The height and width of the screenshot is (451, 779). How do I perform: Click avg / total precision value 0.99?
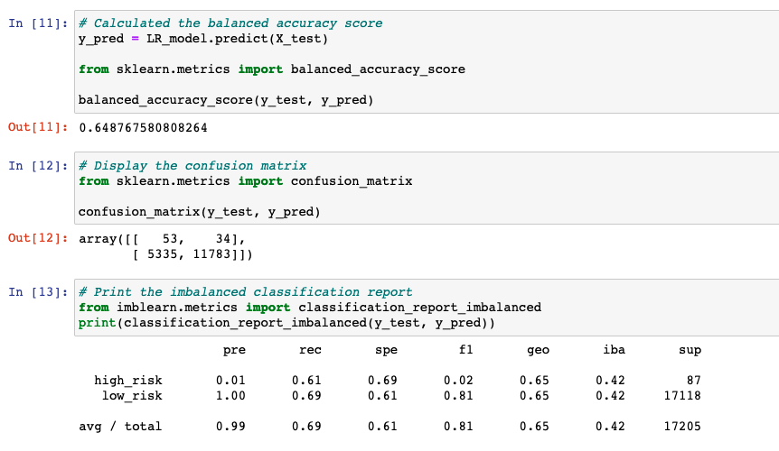point(230,427)
